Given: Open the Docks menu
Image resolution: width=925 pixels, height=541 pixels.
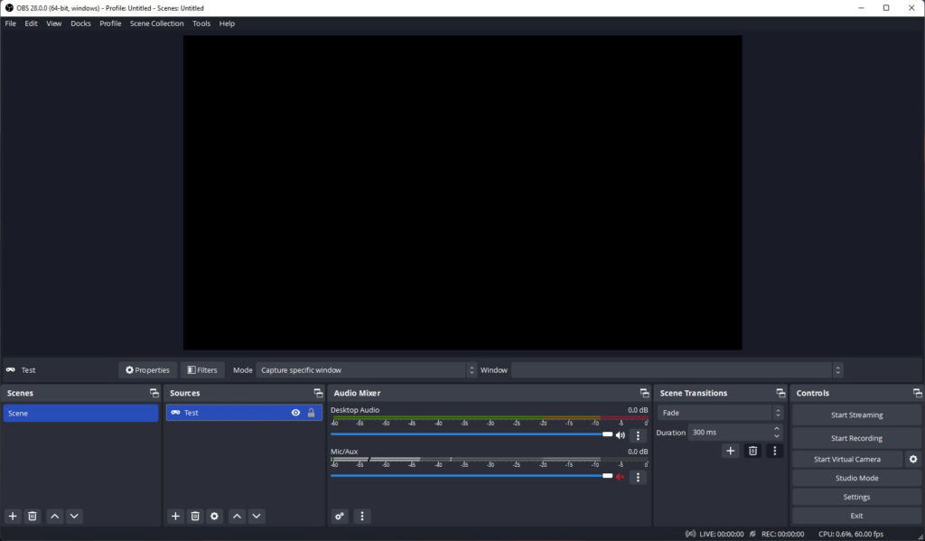Looking at the screenshot, I should pyautogui.click(x=80, y=23).
